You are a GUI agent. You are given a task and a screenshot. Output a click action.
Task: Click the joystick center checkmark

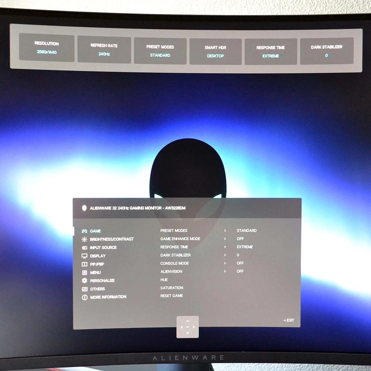click(x=188, y=327)
